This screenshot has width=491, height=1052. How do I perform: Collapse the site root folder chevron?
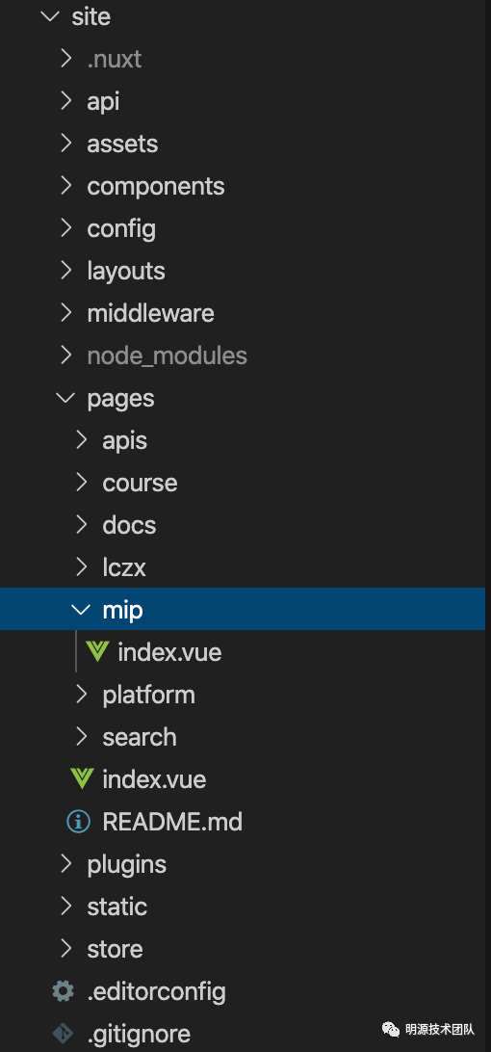(x=50, y=16)
